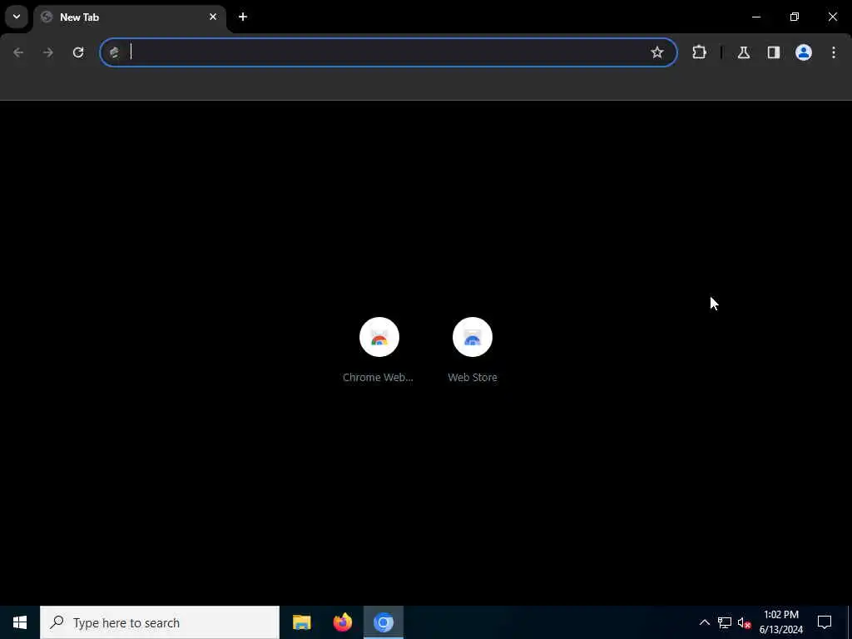
Task: Open a new tab with plus button
Action: (x=243, y=17)
